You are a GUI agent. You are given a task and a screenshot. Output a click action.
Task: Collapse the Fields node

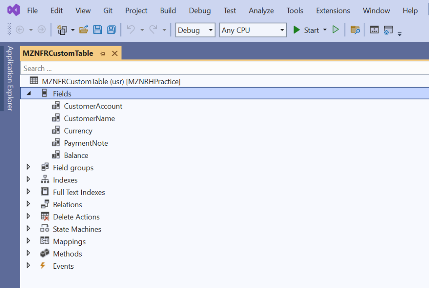pyautogui.click(x=29, y=93)
